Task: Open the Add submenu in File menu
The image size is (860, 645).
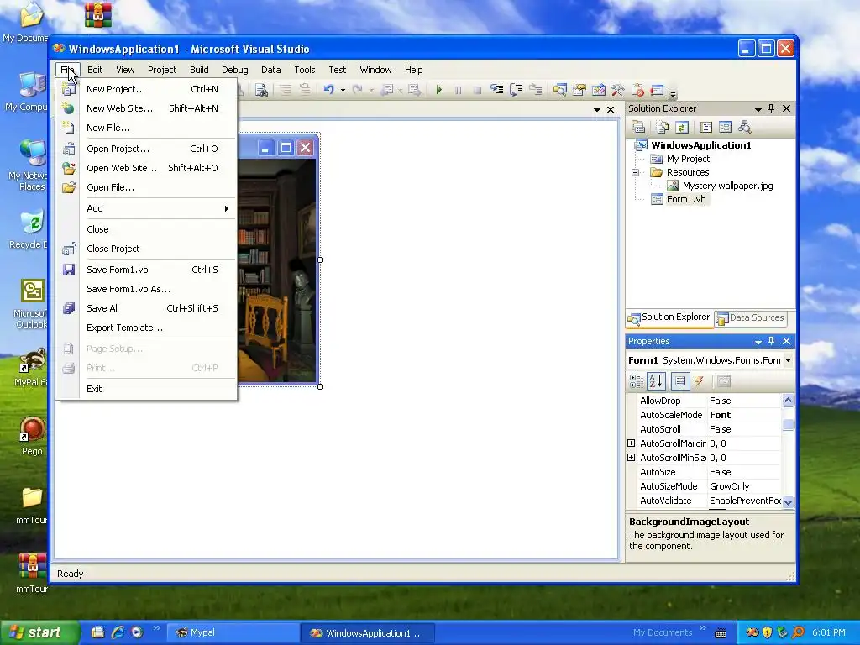Action: pos(146,208)
